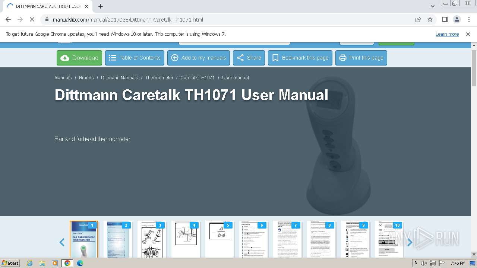
Task: Show previous page thumbnails with left arrow
Action: tap(62, 243)
